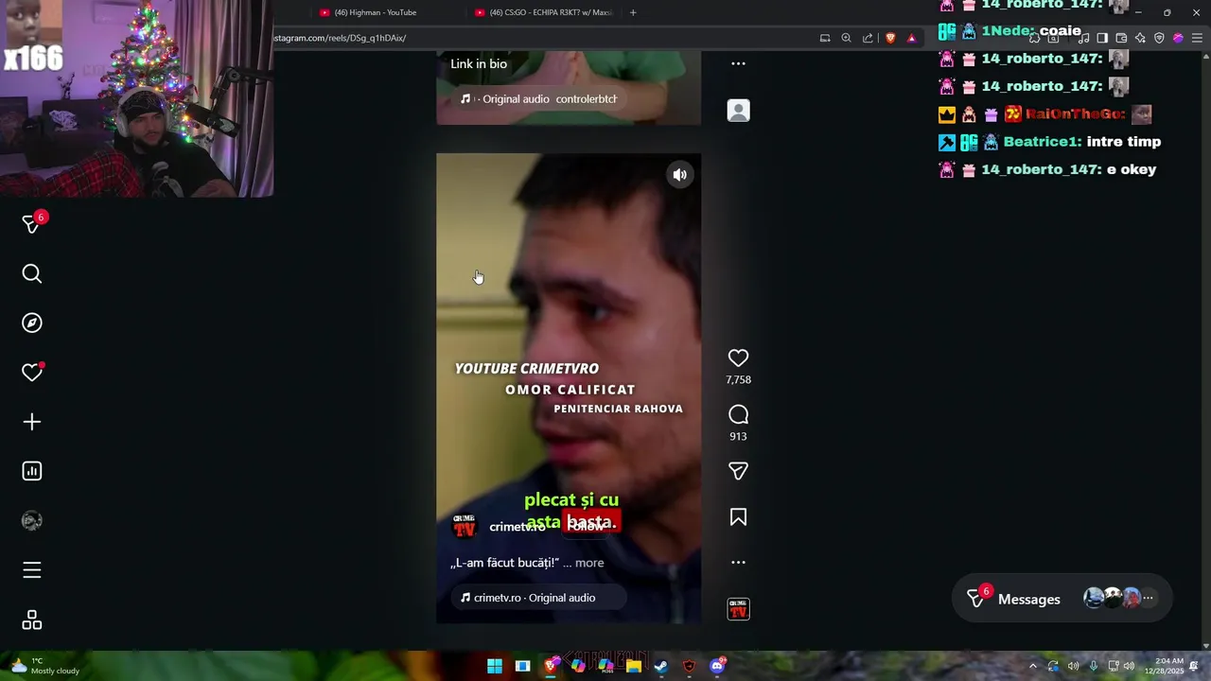Switch to 'Highman - YouTube' tab
This screenshot has width=1211, height=681.
click(375, 12)
